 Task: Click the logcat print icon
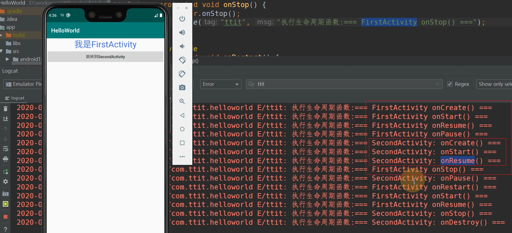5,159
